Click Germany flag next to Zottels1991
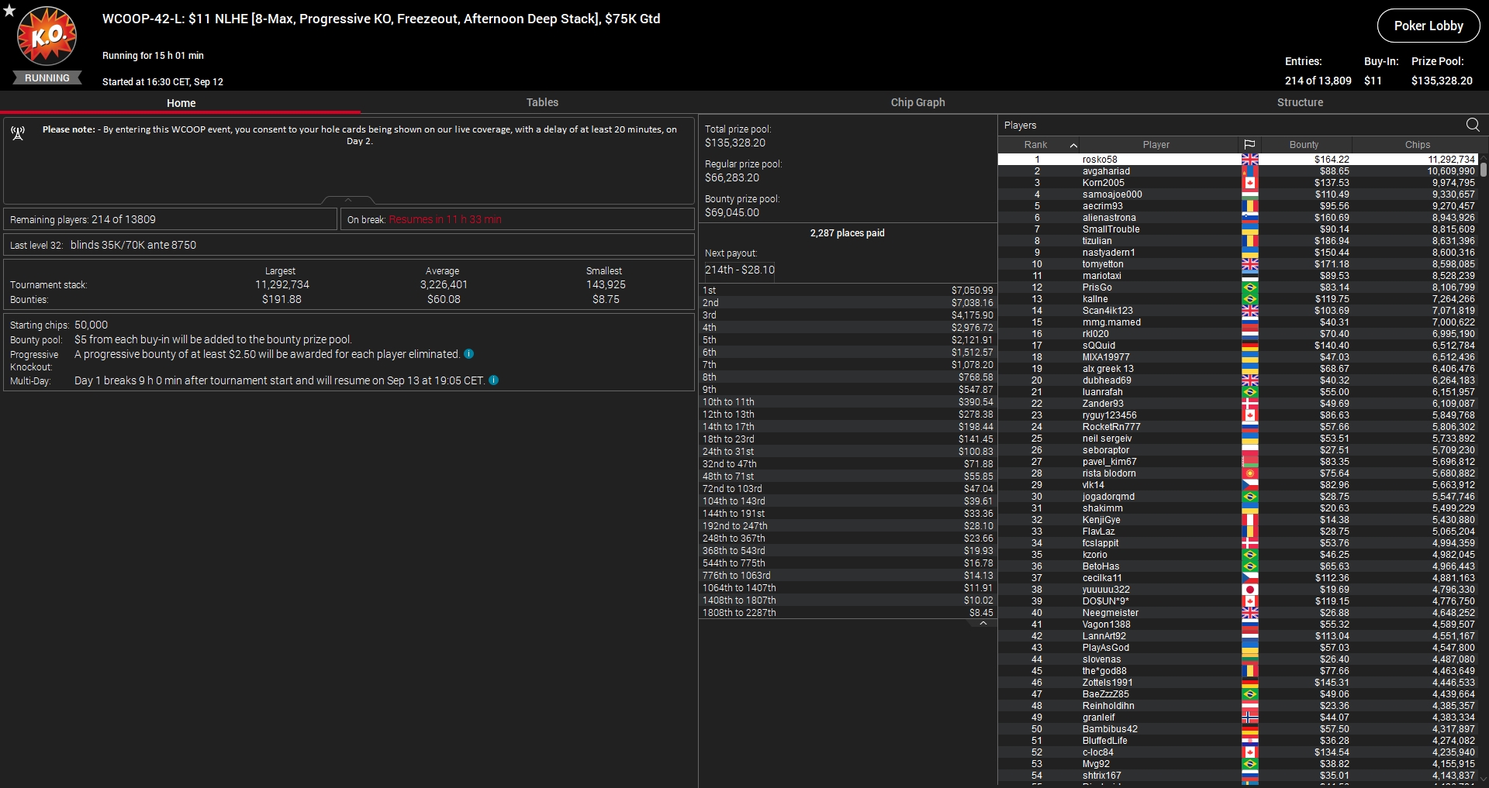Image resolution: width=1489 pixels, height=788 pixels. (1249, 683)
